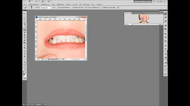Open the Фильтр menu
This screenshot has width=190, height=106.
coord(69,4)
